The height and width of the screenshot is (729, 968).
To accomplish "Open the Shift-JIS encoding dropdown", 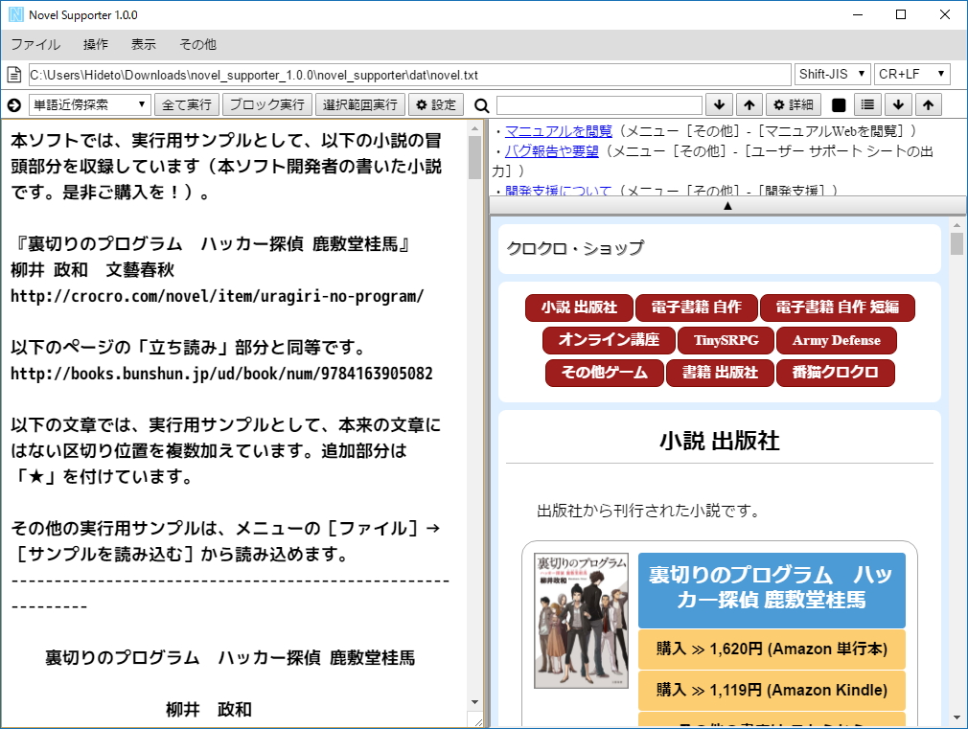I will point(831,73).
